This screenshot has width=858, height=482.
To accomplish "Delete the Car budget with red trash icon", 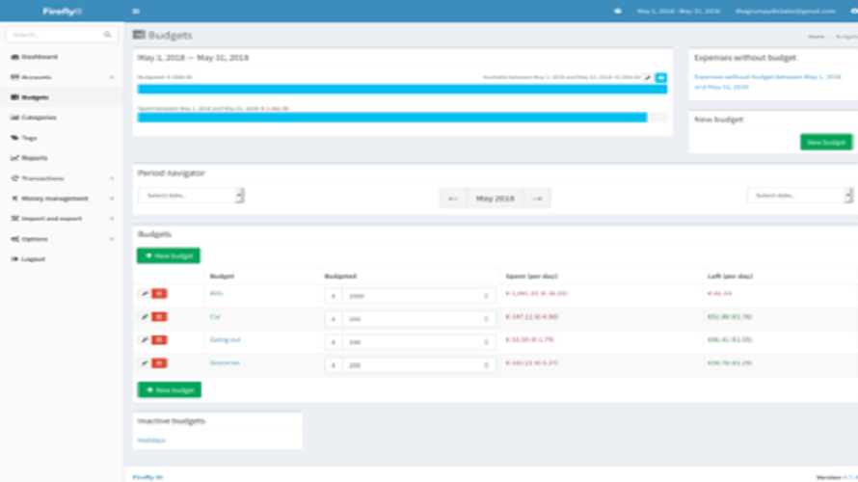I will click(159, 316).
